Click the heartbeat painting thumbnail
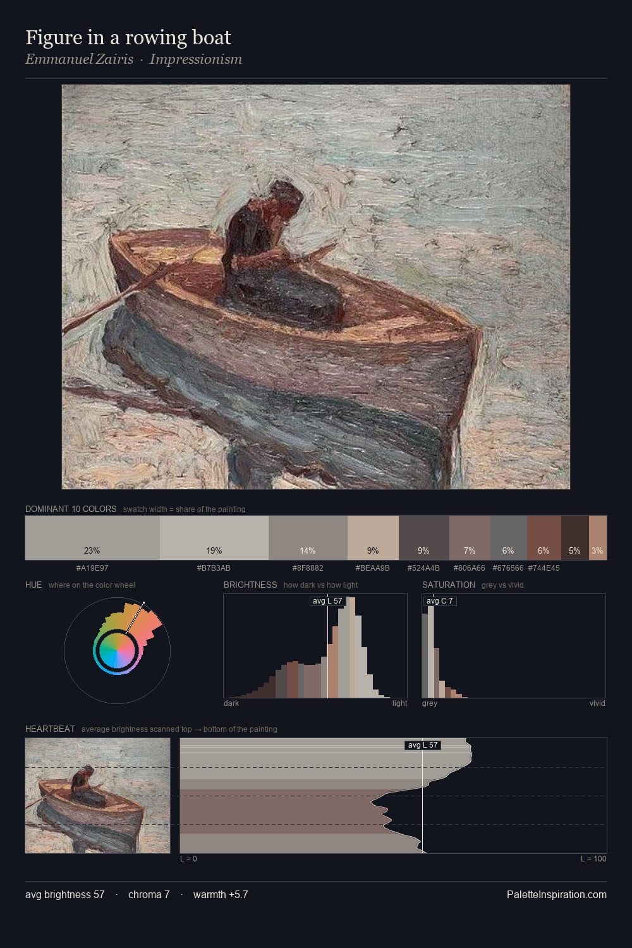The height and width of the screenshot is (948, 632). point(98,796)
